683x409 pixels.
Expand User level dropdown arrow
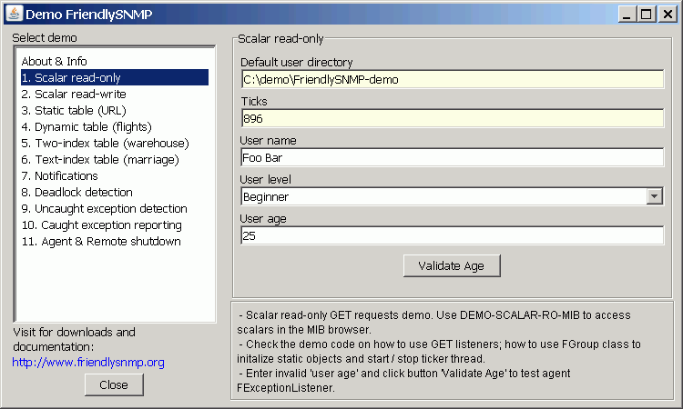[654, 196]
